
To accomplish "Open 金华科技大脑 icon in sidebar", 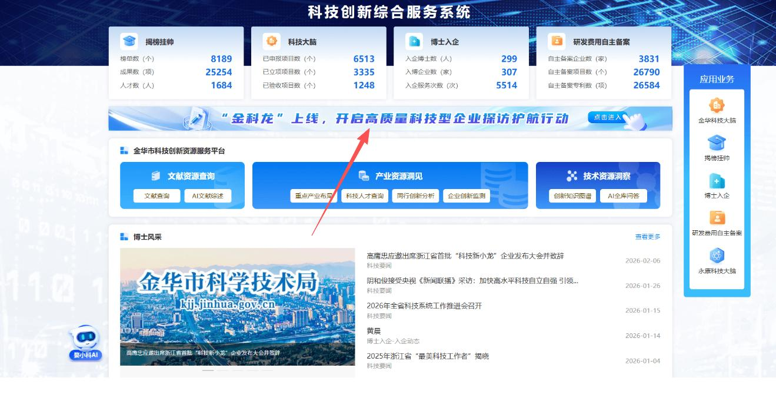I will (x=717, y=106).
